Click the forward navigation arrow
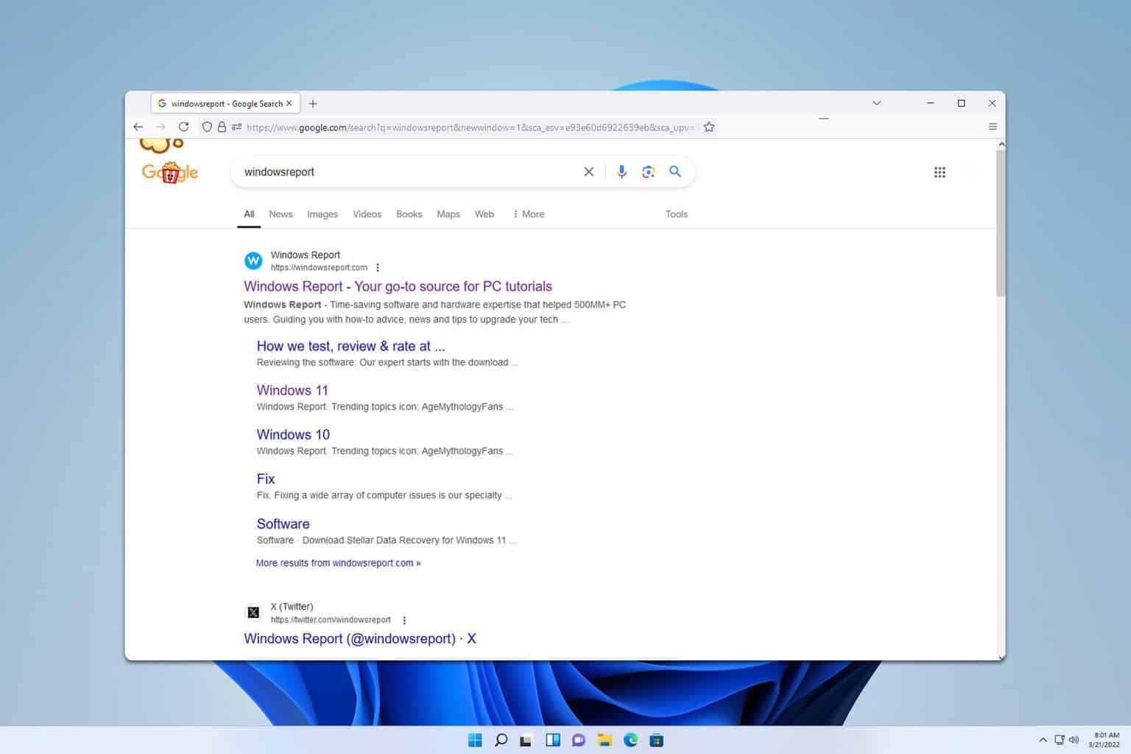Viewport: 1131px width, 754px height. point(161,127)
